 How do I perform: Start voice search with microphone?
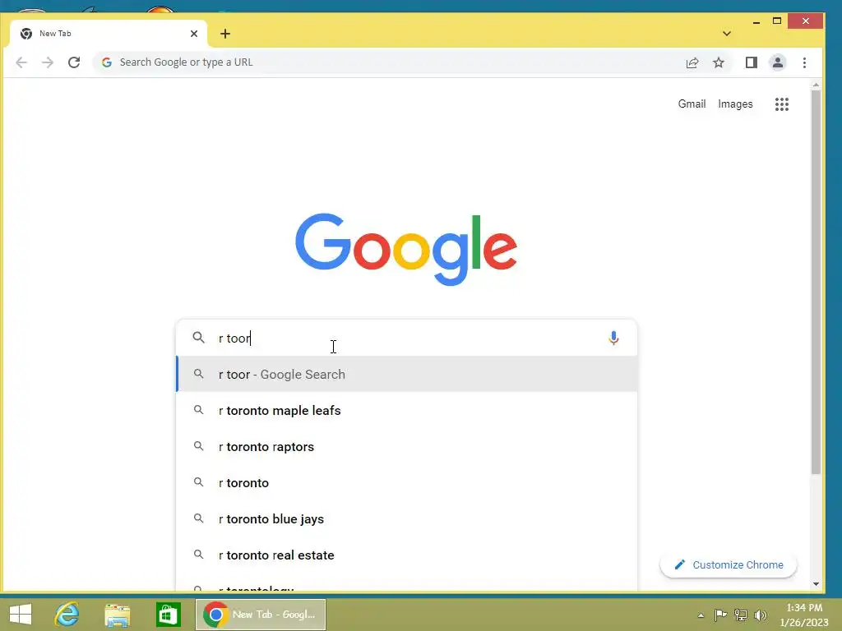tap(613, 338)
